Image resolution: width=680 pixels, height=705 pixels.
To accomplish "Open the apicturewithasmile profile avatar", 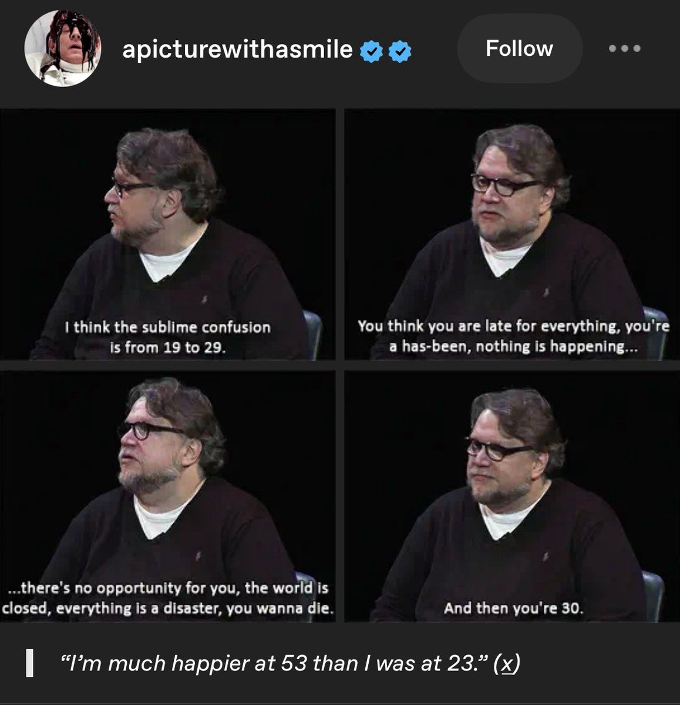I will pyautogui.click(x=62, y=48).
